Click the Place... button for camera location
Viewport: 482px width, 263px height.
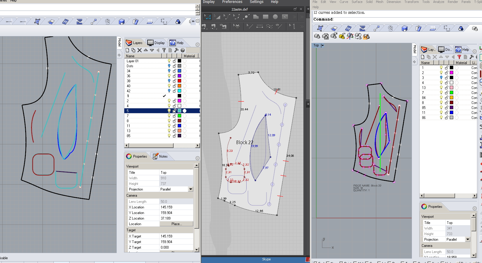176,224
